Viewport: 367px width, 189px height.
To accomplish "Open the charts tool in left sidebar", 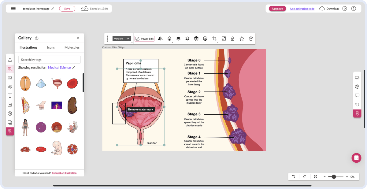I will point(10,113).
